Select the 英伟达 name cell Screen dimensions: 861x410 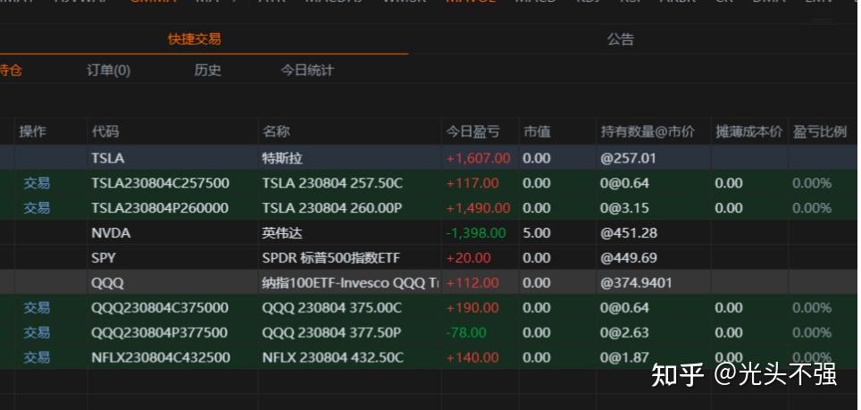282,233
